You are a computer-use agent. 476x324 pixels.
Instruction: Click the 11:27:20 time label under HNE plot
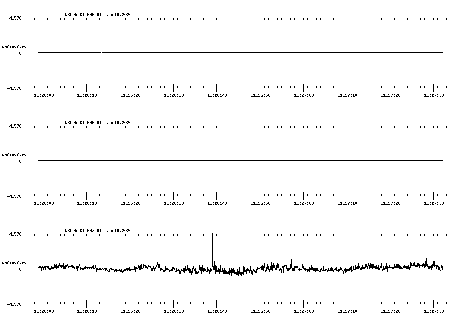[390, 95]
